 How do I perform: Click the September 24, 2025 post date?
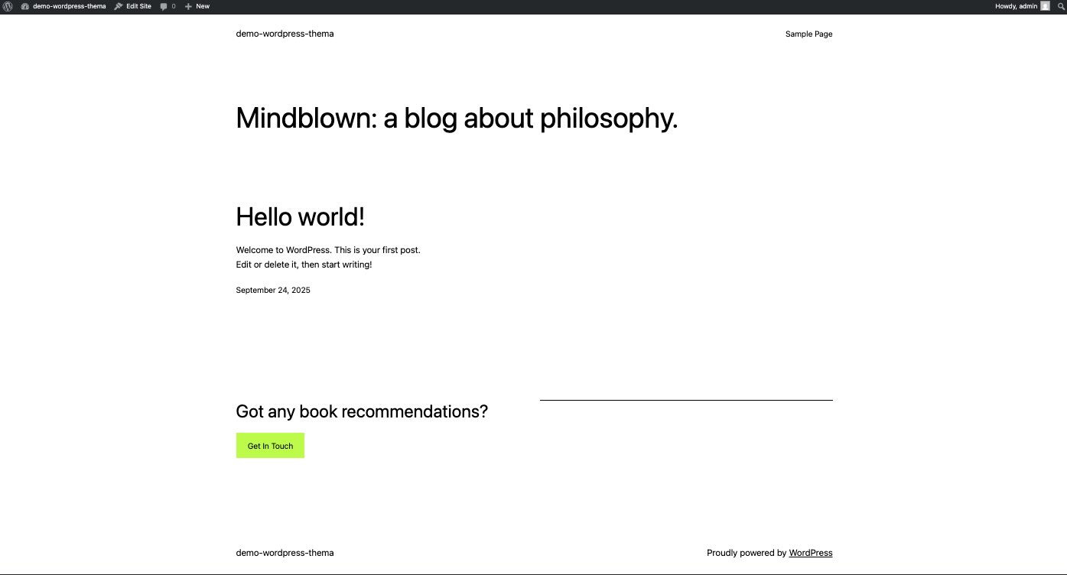273,291
